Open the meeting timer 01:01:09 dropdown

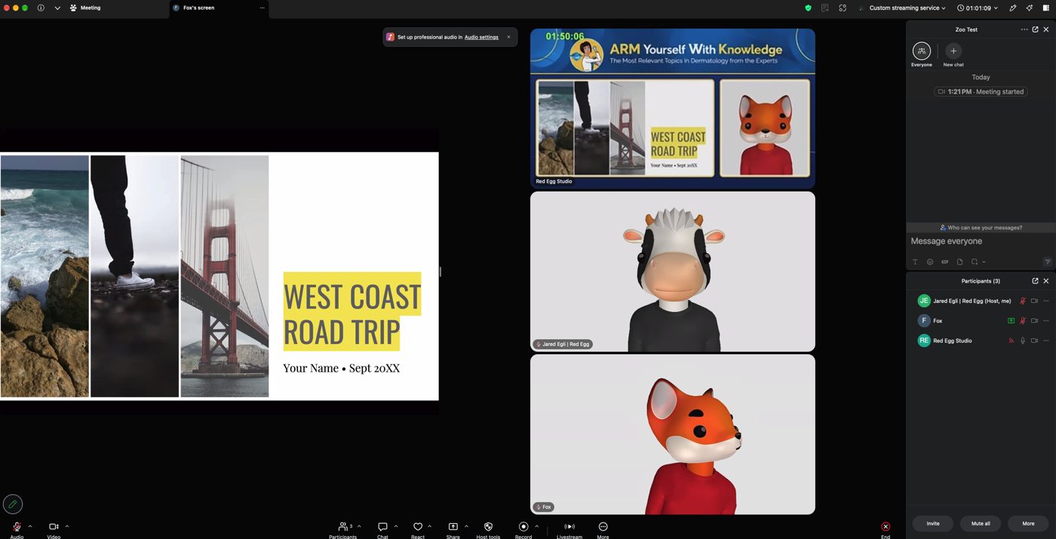coord(978,8)
